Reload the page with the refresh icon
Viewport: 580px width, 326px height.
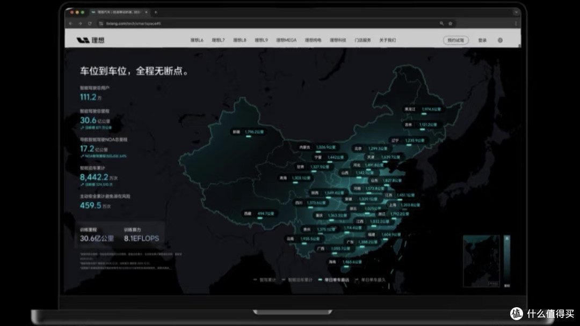tap(90, 23)
